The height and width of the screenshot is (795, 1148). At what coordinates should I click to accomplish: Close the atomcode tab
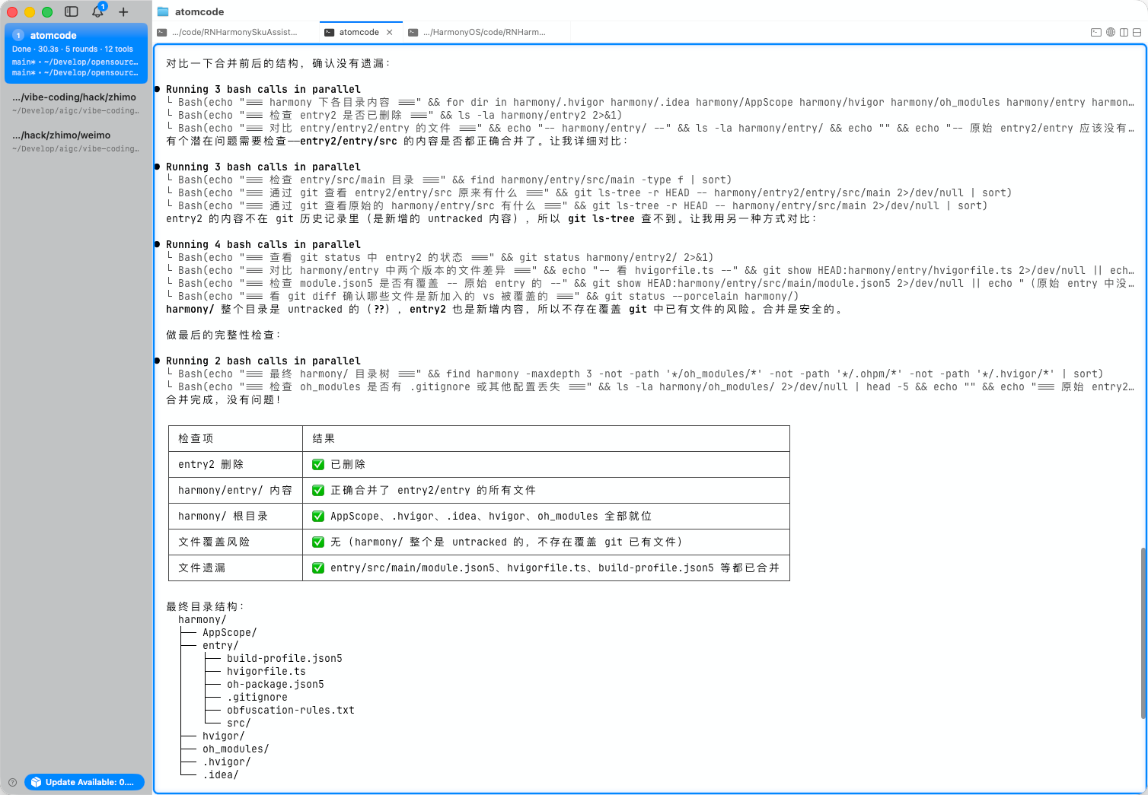coord(390,33)
